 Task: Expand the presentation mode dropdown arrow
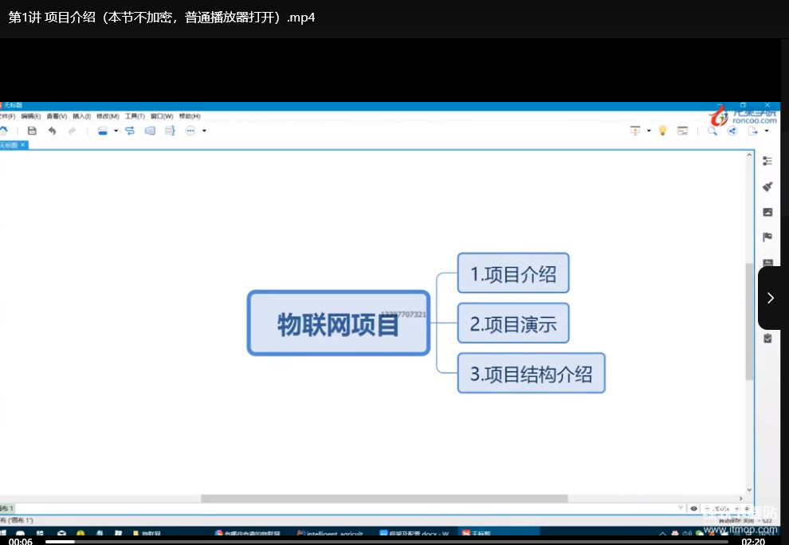coord(649,131)
